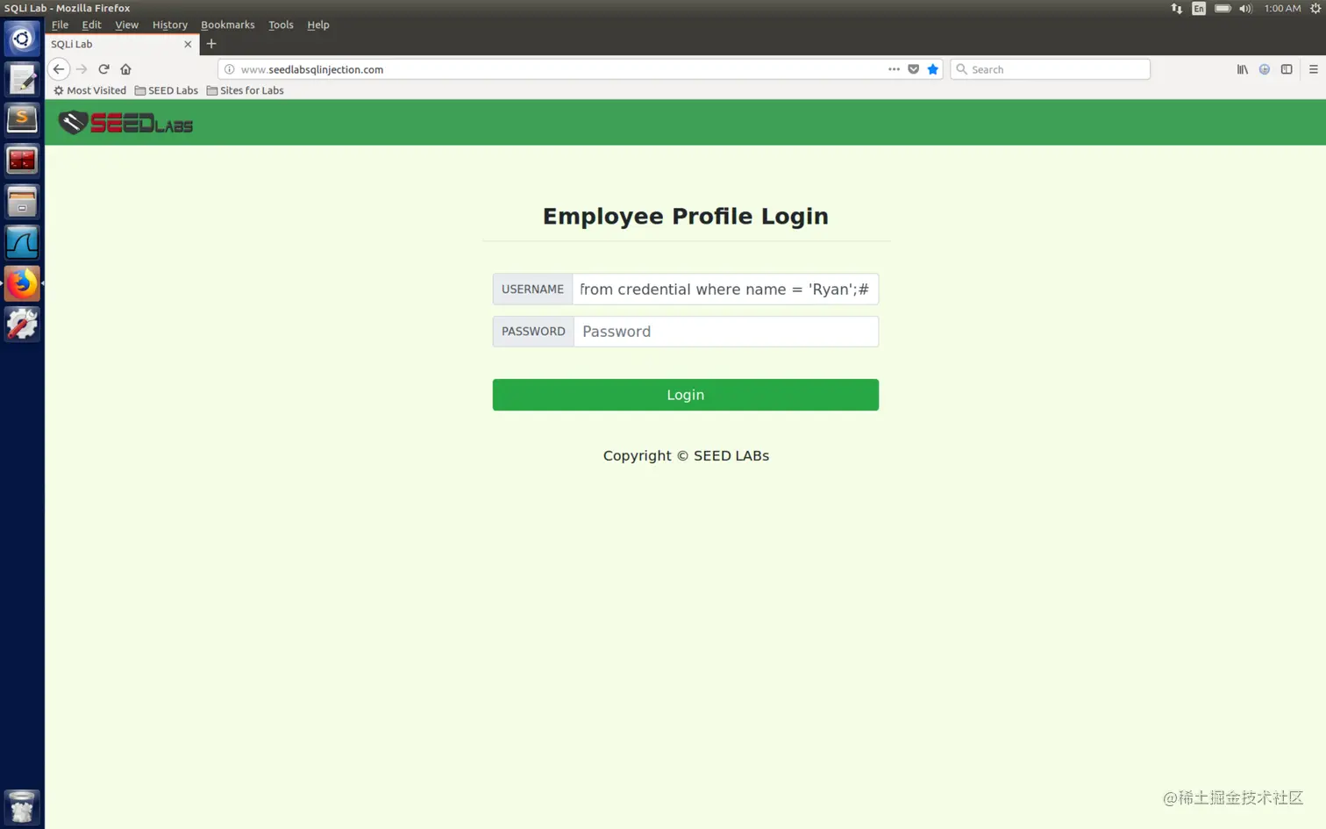The image size is (1326, 829).
Task: Click the browser Back arrow button
Action: coord(59,69)
